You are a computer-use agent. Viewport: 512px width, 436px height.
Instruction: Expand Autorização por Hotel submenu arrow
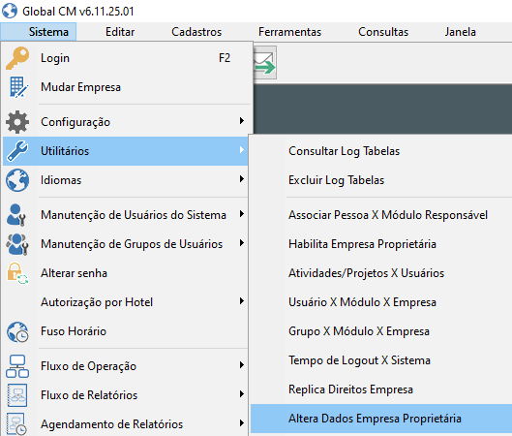click(242, 301)
